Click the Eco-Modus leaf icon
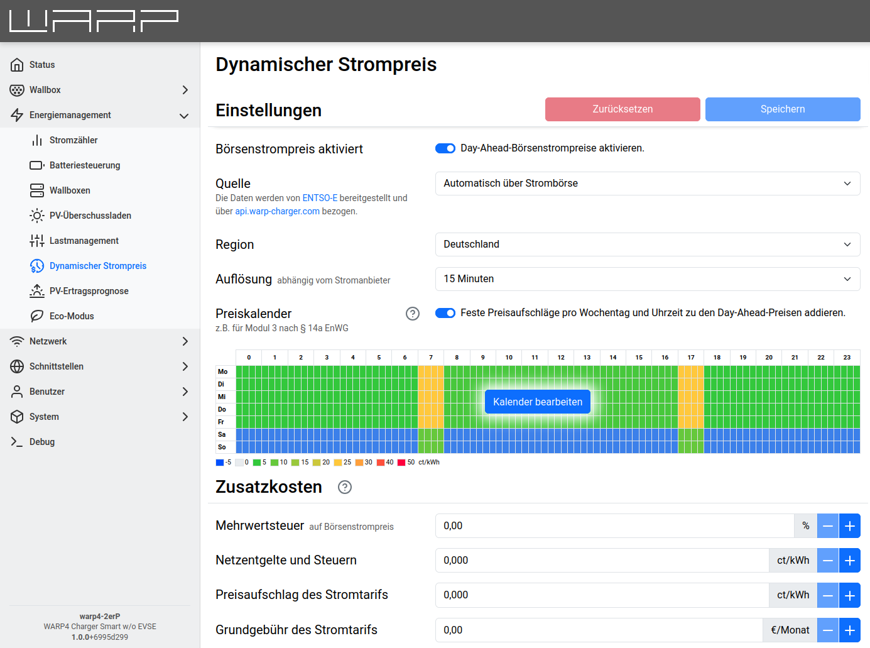This screenshot has height=648, width=870. point(37,316)
